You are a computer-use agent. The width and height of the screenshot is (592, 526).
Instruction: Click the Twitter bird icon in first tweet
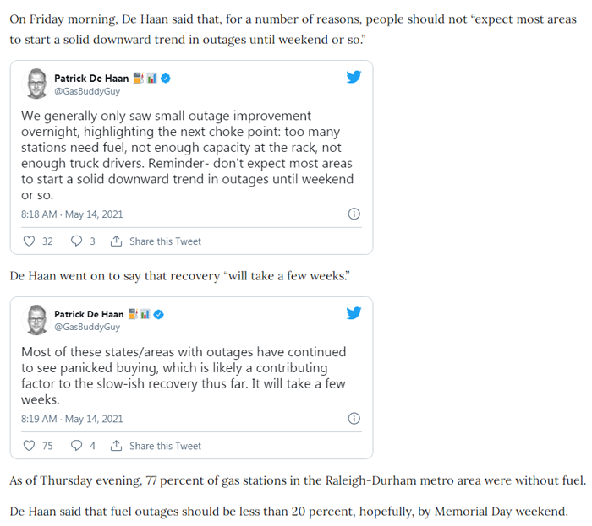354,77
